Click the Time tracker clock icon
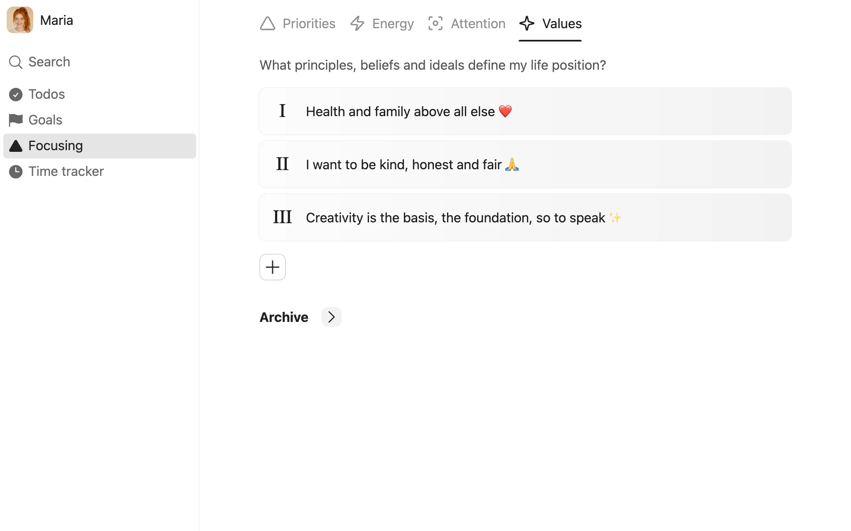851x531 pixels. click(16, 172)
